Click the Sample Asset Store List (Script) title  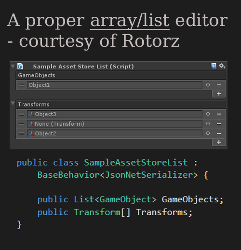[x=83, y=66]
